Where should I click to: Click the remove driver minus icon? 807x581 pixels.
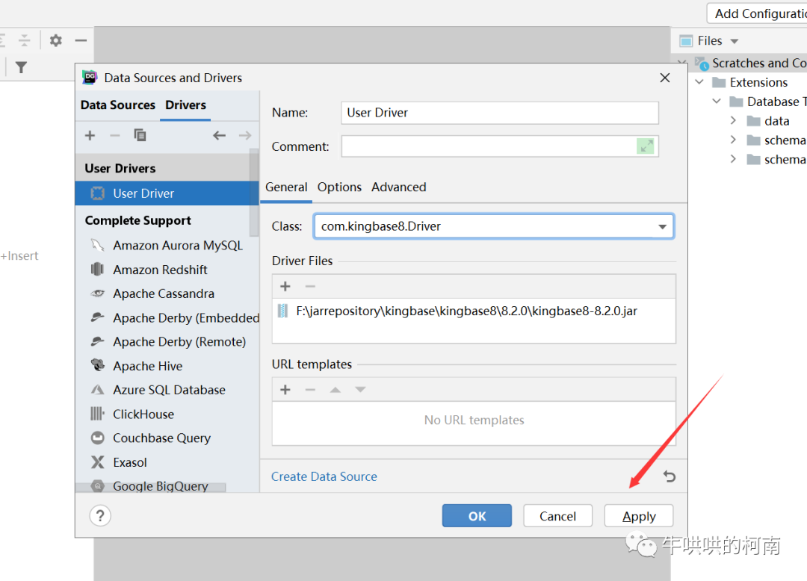tap(115, 135)
